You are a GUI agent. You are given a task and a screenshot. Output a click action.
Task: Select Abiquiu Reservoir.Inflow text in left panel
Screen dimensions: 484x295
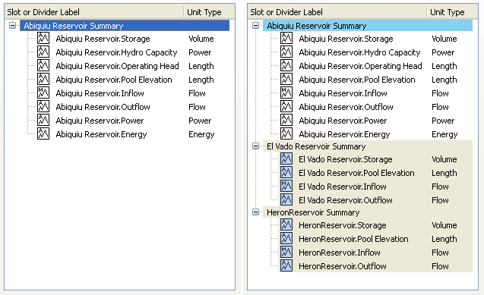pyautogui.click(x=100, y=93)
